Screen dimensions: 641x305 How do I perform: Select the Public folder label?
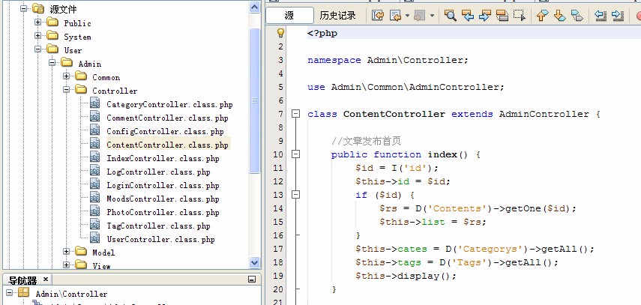click(x=77, y=23)
